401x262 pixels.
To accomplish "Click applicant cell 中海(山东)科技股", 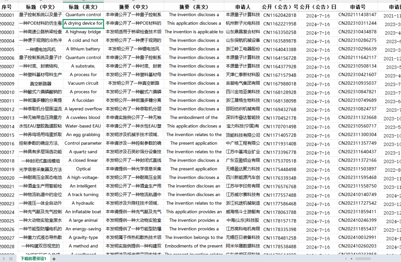I will click(x=243, y=220).
